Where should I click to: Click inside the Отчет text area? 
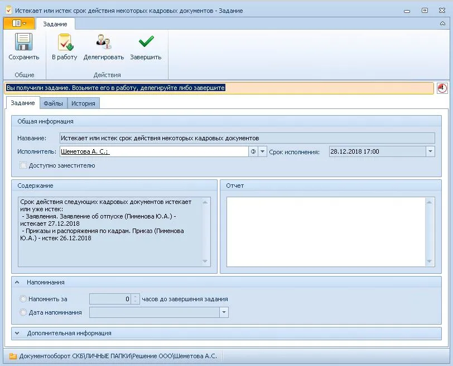[326, 230]
